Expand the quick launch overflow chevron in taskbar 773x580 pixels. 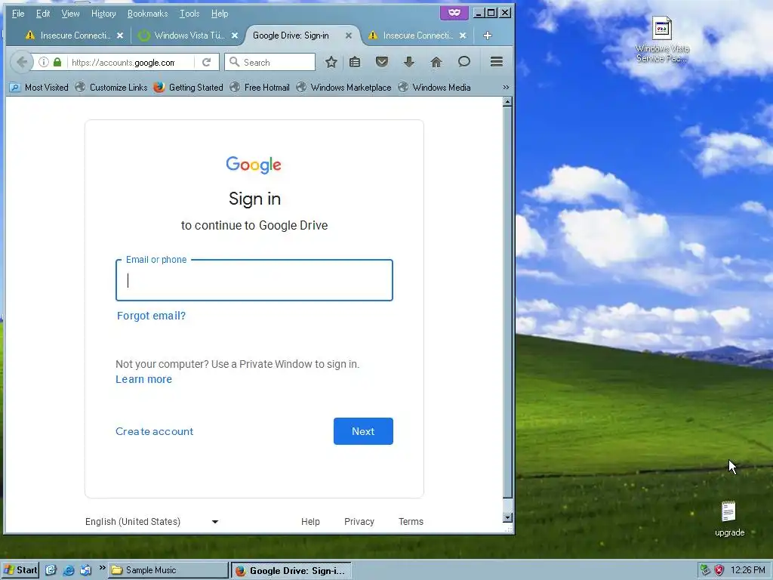coord(102,568)
